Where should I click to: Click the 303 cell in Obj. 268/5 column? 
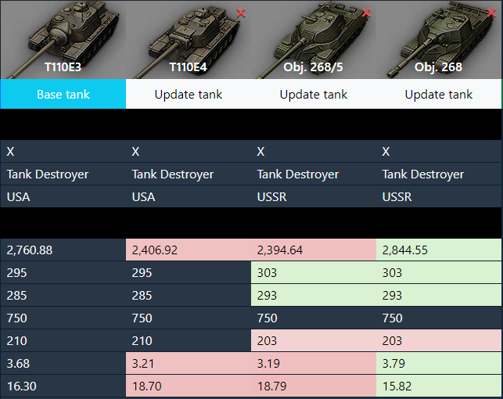pyautogui.click(x=314, y=272)
